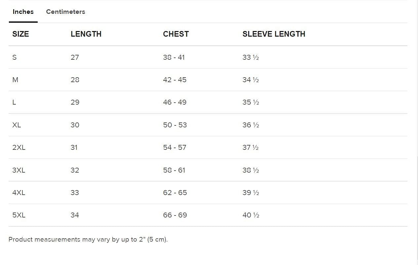This screenshot has height=265, width=418.
Task: Select the 2XL size label
Action: [19, 148]
